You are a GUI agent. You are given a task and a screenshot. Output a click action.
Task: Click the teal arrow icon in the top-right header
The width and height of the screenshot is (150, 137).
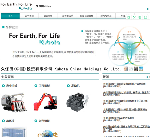(x=148, y=9)
